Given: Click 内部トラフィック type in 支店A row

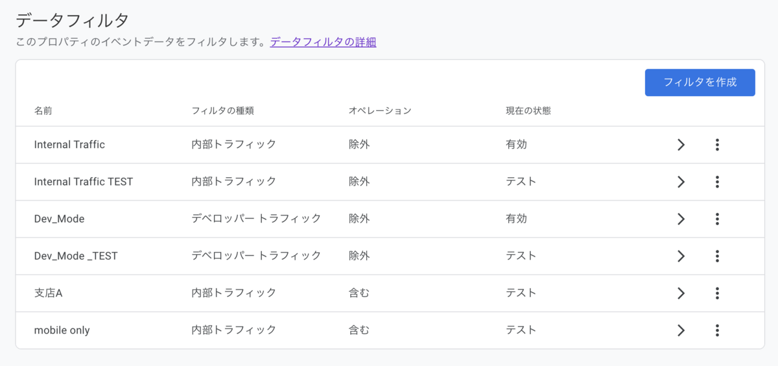Looking at the screenshot, I should pyautogui.click(x=233, y=293).
